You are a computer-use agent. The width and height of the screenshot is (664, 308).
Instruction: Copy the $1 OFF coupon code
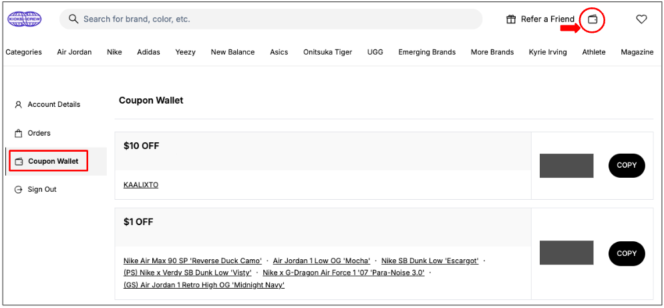627,254
